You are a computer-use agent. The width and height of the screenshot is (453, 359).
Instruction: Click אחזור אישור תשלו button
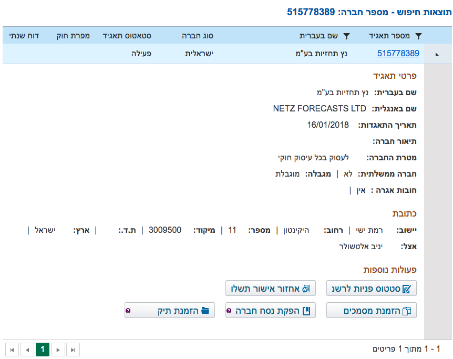tap(271, 288)
